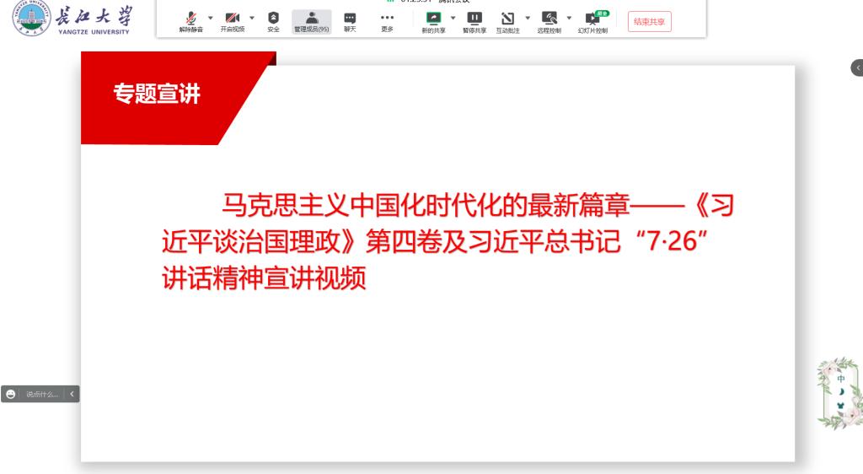This screenshot has height=474, width=863.
Task: Click the emoji smiley icon in chat bar
Action: (x=10, y=394)
